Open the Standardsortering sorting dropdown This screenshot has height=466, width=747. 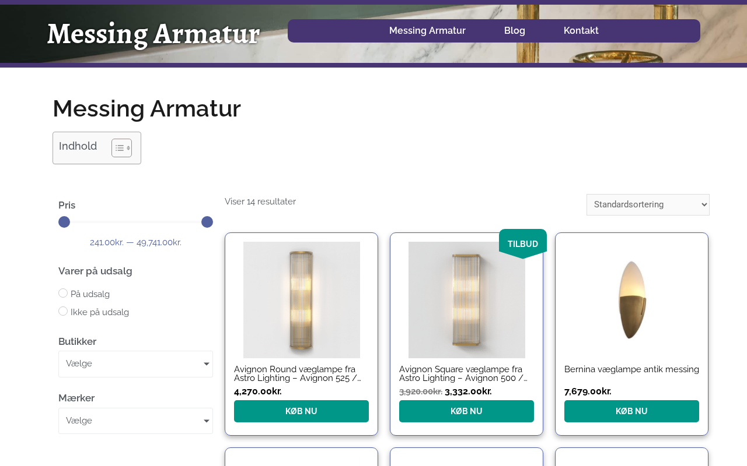(648, 204)
